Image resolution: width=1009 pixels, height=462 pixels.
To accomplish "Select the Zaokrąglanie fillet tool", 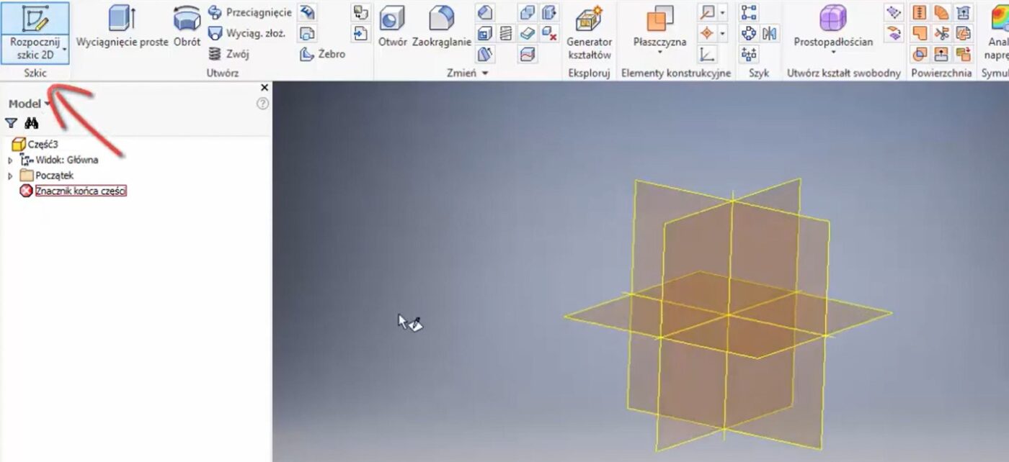I will click(x=441, y=27).
